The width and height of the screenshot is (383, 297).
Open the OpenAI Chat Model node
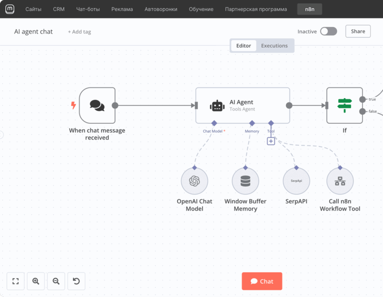click(194, 181)
